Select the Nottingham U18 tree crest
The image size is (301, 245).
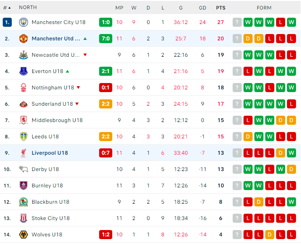coord(24,88)
